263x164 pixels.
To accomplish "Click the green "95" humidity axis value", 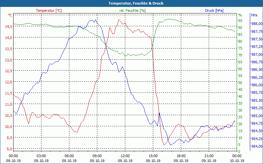I will [240, 21].
